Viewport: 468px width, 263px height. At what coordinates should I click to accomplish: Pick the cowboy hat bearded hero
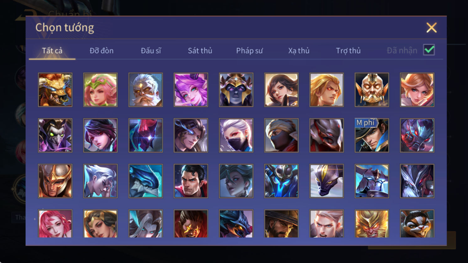pyautogui.click(x=281, y=224)
